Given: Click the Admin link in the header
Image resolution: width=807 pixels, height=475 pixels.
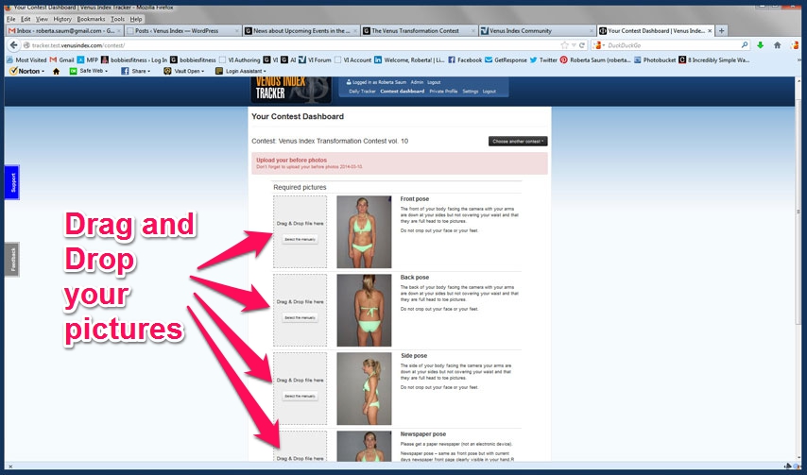Looking at the screenshot, I should [x=417, y=82].
